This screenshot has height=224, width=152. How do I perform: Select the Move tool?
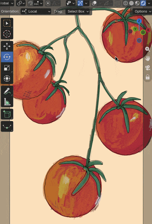pos(7,46)
